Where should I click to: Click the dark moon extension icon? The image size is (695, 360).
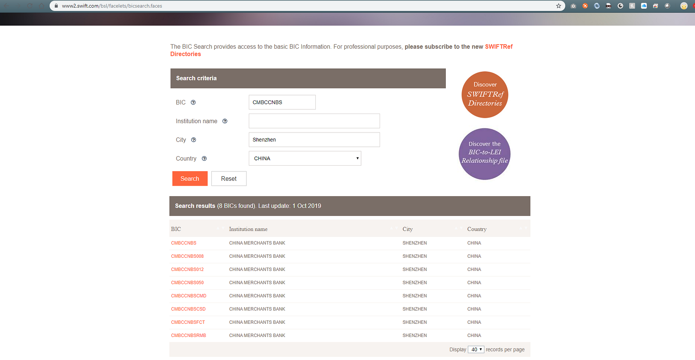click(x=620, y=6)
